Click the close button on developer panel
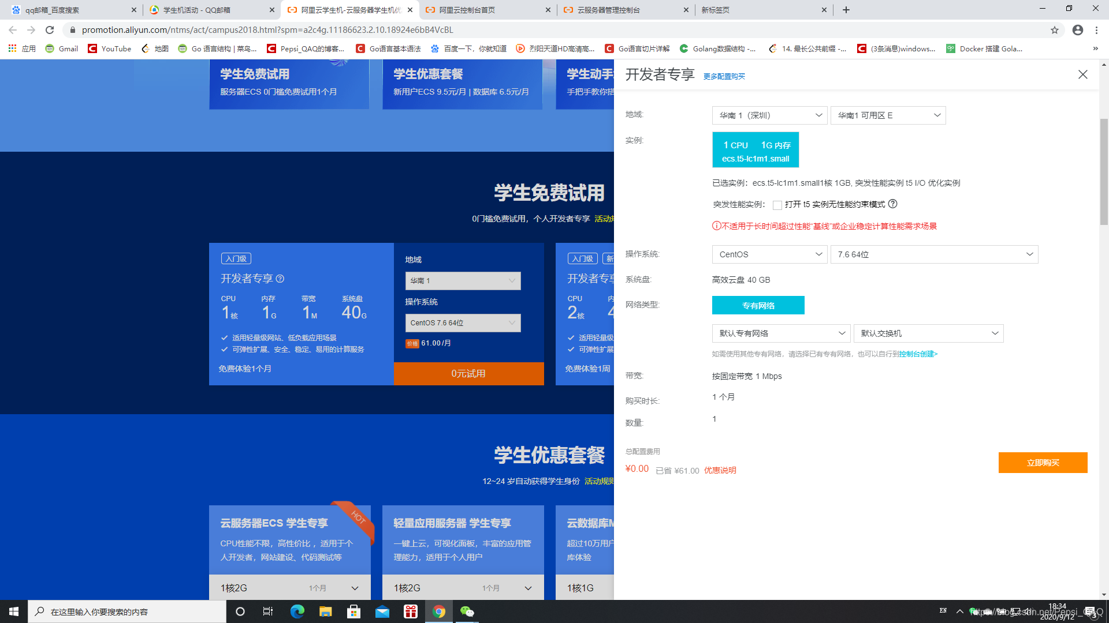Screen dimensions: 1109x623 [x=1082, y=74]
